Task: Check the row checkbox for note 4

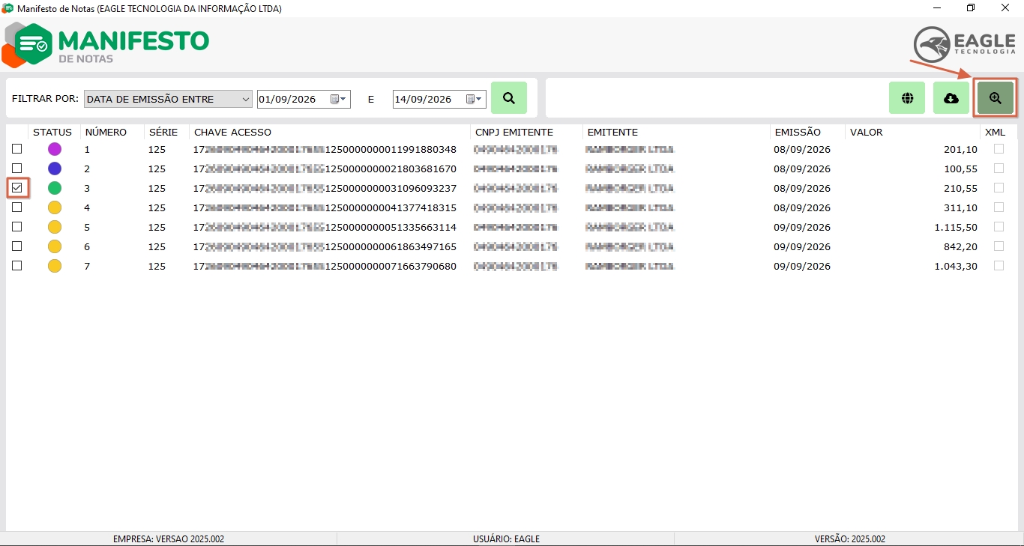Action: [17, 207]
